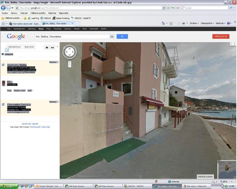Click the print icon in Maps panel

tap(47, 47)
